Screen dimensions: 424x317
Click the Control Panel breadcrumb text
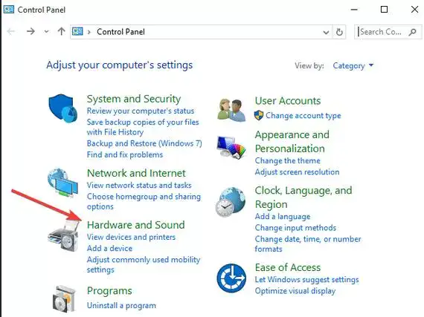point(121,32)
